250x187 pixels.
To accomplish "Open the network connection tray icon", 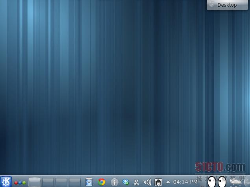I will click(x=158, y=182).
